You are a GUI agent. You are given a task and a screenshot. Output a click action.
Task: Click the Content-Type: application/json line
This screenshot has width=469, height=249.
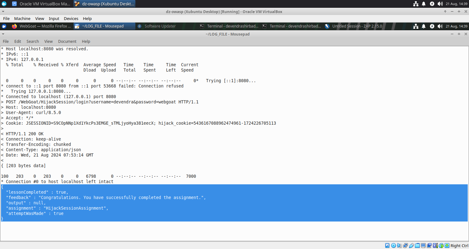[x=41, y=150]
